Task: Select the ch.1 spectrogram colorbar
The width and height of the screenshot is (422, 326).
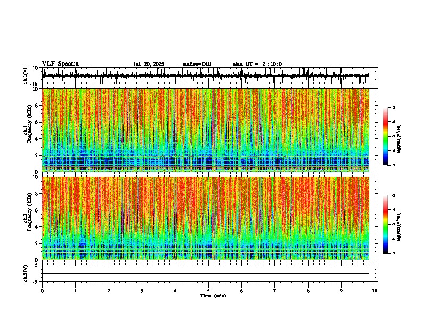Action: (386, 136)
